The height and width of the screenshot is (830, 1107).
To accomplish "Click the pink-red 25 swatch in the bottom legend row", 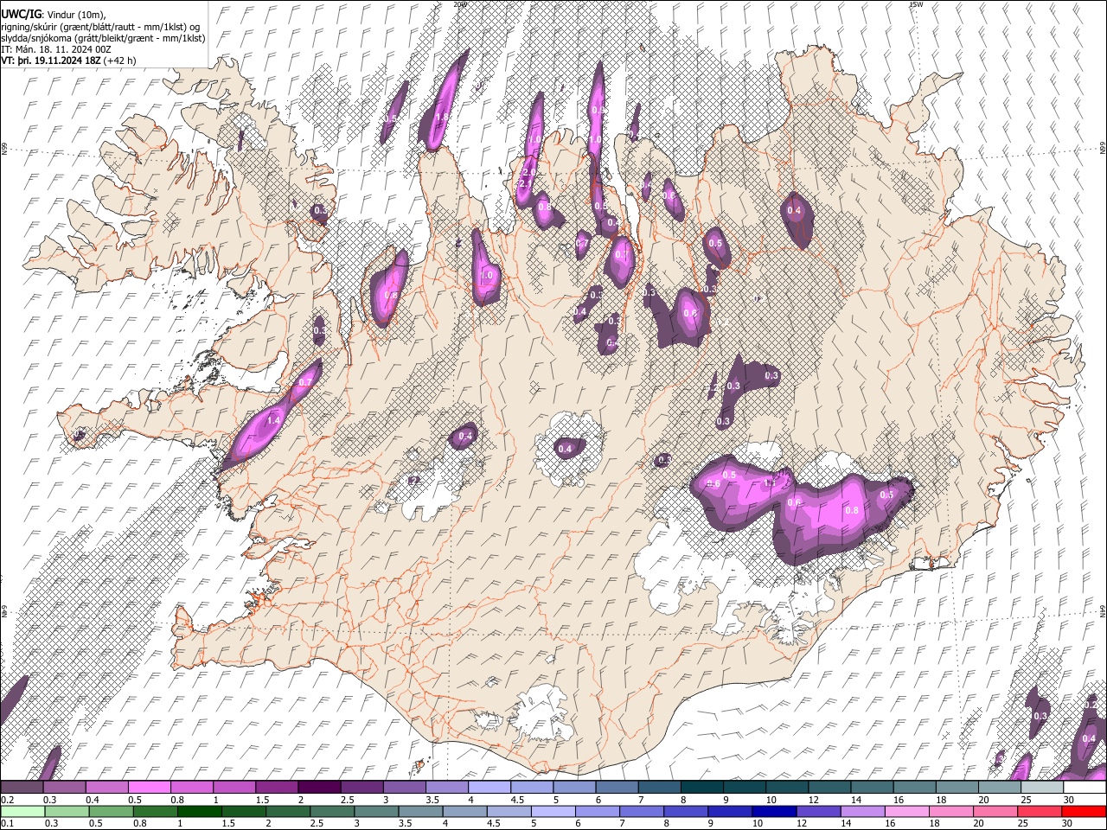I will click(x=1040, y=811).
